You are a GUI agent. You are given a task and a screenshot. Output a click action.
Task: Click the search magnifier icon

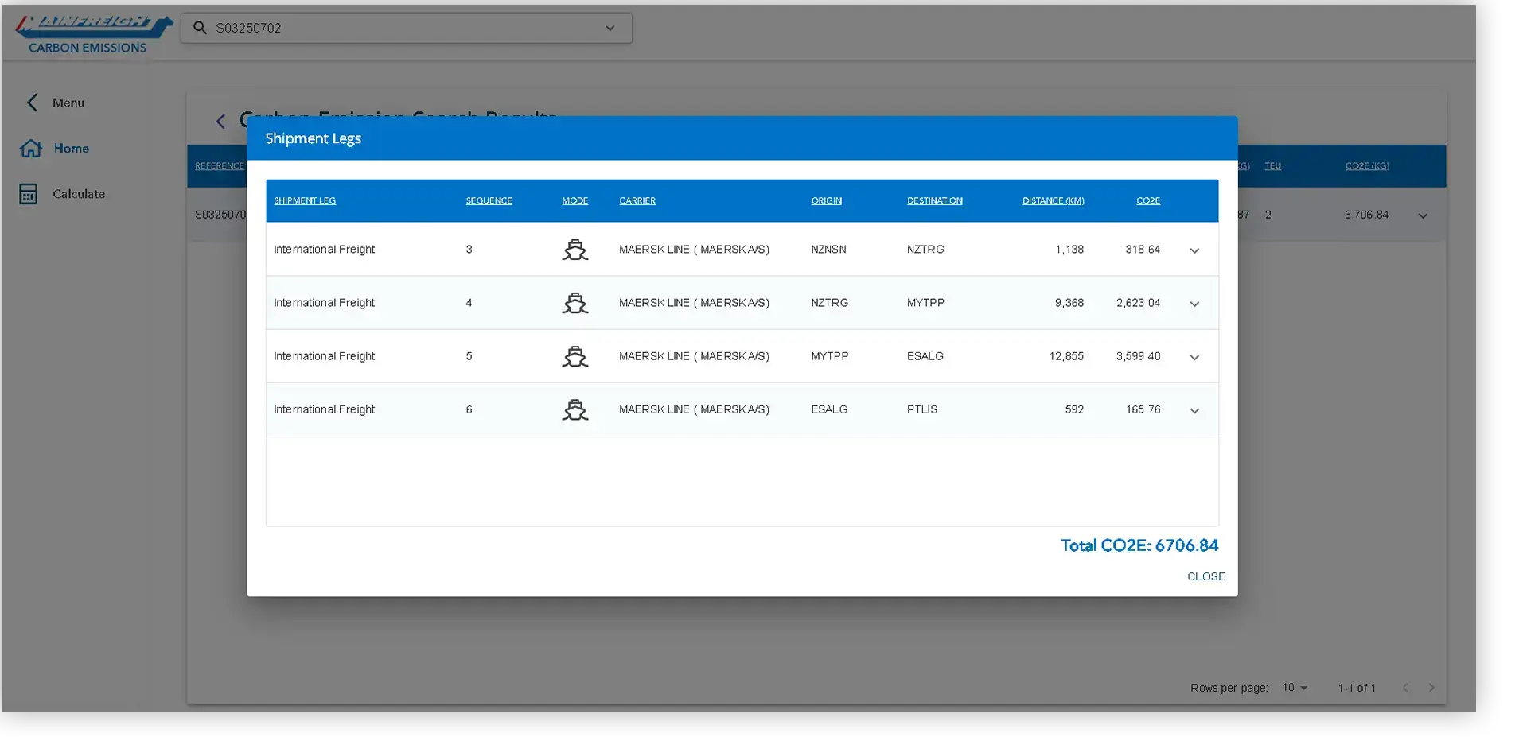tap(201, 28)
